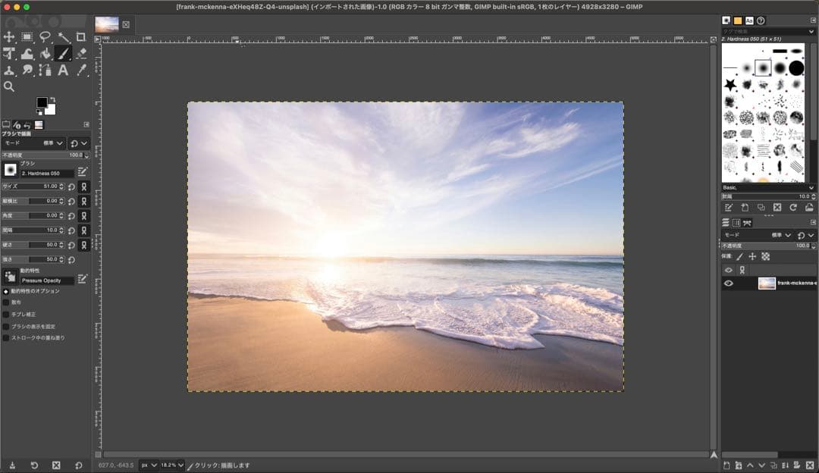
Task: Click the black foreground color swatch
Action: click(42, 103)
